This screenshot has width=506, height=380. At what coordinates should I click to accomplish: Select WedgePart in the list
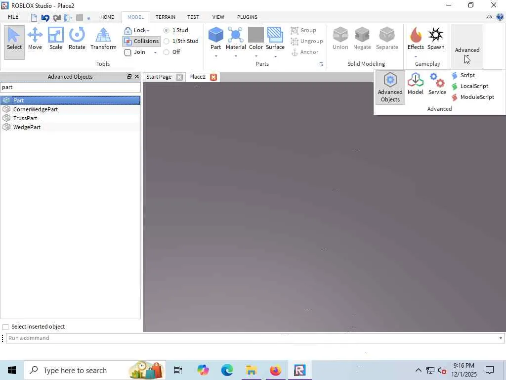70,127
